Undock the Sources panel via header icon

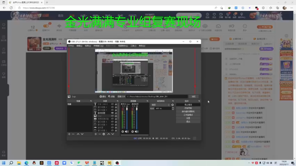[x=117, y=101]
